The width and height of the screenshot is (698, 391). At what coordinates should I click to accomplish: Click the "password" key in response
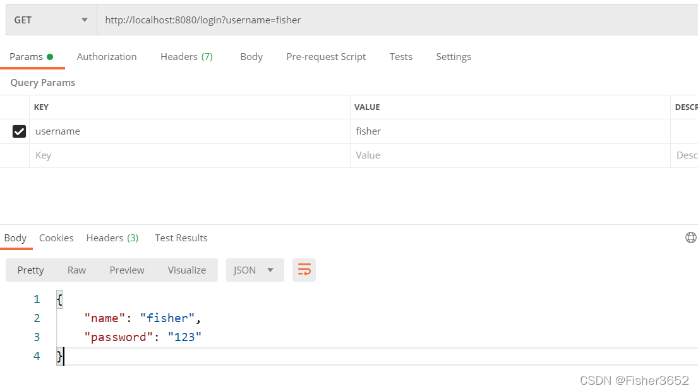click(118, 337)
